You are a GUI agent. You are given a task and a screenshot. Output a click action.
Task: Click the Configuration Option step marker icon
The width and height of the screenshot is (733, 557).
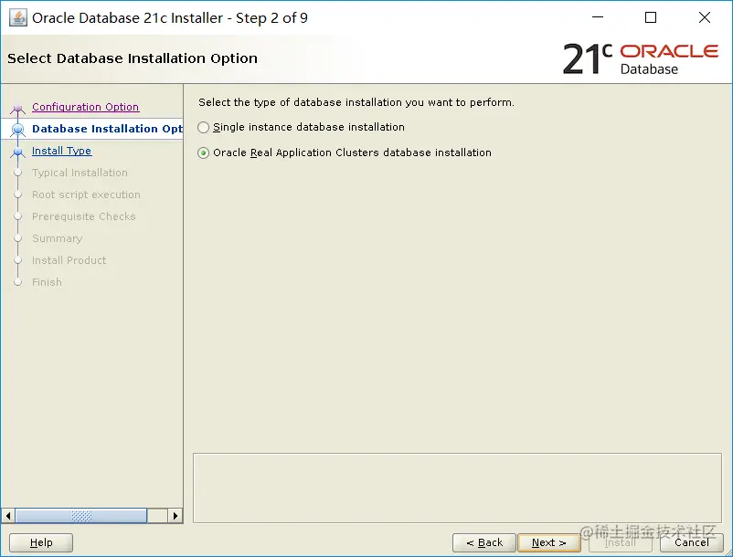[x=17, y=109]
